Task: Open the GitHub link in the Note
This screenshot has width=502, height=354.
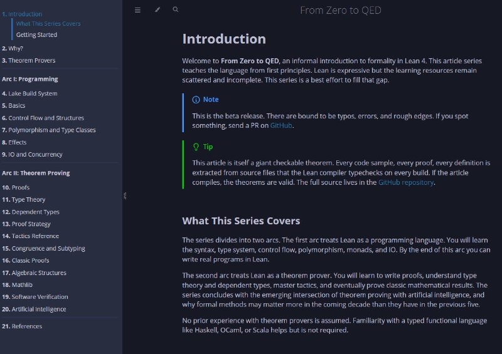Action: 281,125
